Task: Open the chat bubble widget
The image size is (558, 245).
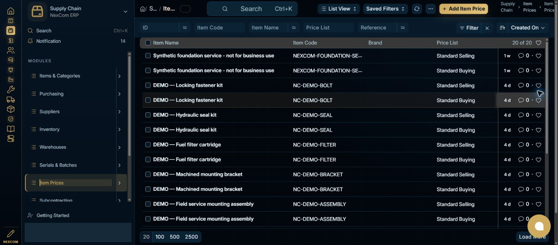Action: click(x=539, y=226)
